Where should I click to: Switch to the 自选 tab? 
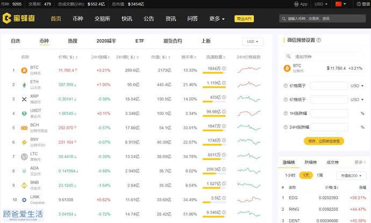pyautogui.click(x=16, y=41)
